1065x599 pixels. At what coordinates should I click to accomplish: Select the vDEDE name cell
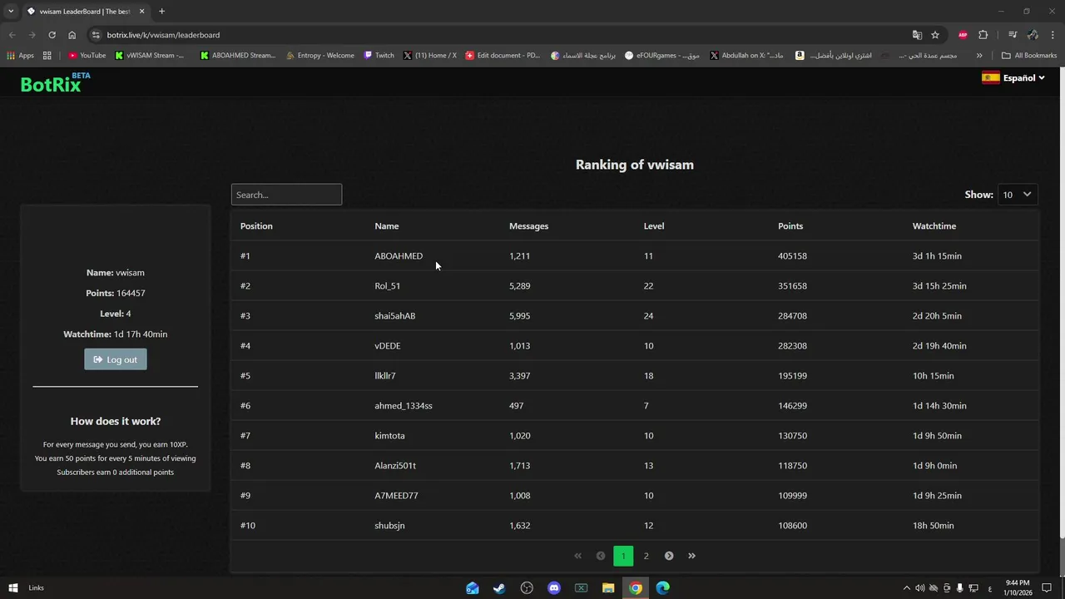point(388,346)
